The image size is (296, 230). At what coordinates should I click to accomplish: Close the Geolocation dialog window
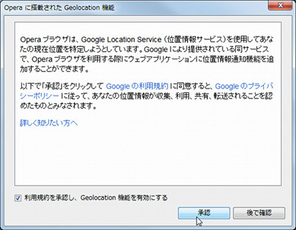pyautogui.click(x=280, y=6)
